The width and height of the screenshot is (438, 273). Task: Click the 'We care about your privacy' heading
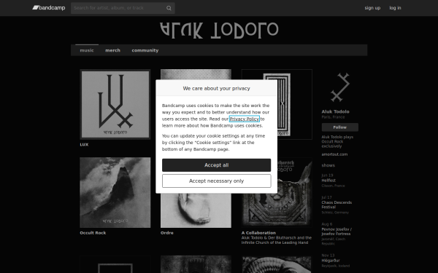point(217,88)
